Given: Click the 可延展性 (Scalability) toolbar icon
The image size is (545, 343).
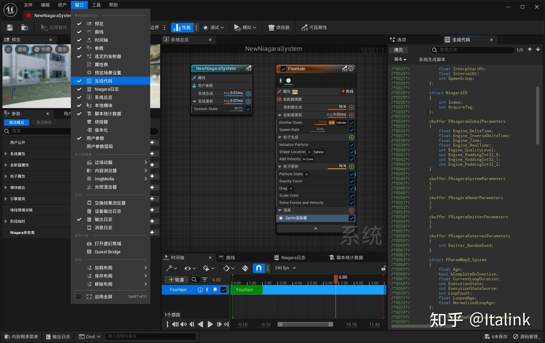Looking at the screenshot, I should [313, 27].
